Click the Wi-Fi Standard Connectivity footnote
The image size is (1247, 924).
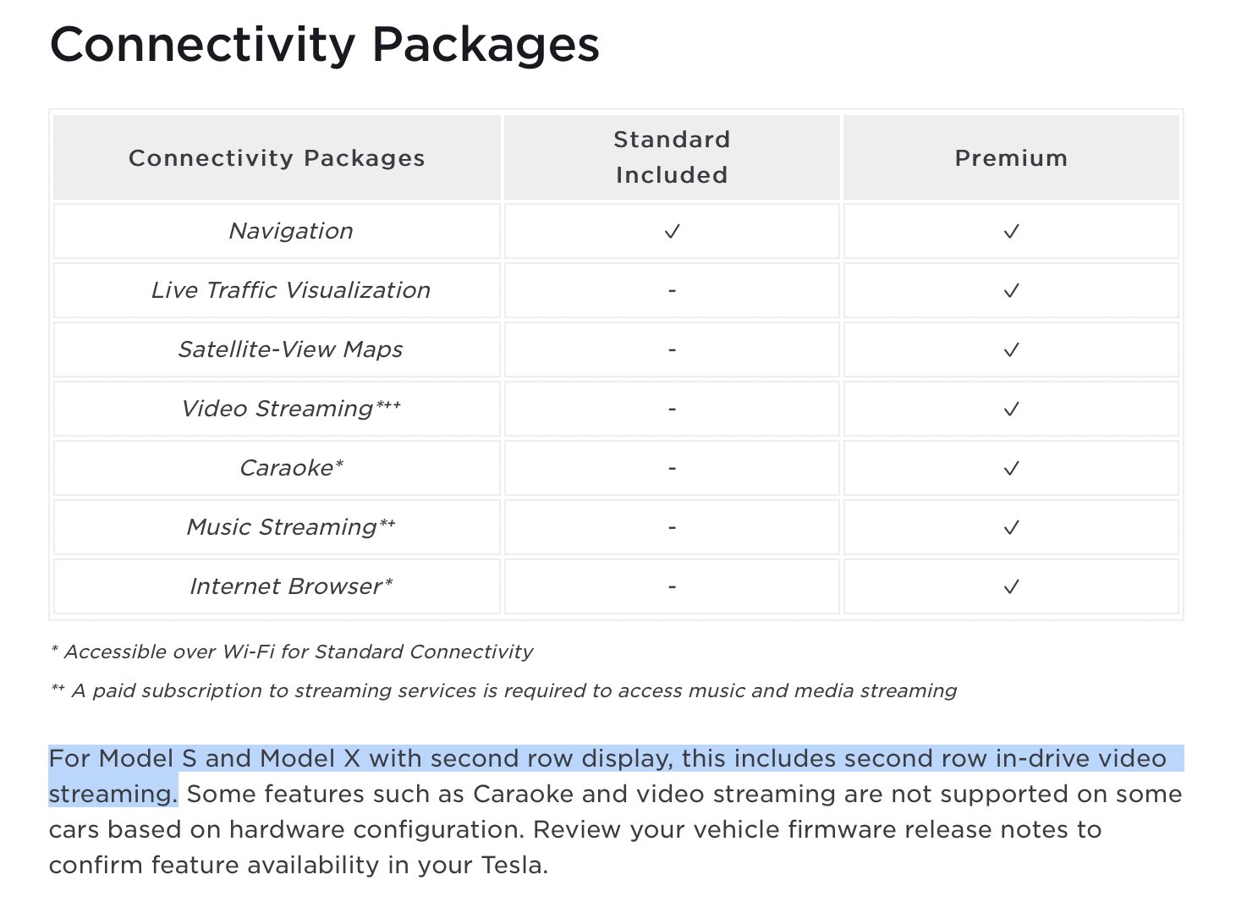[293, 652]
